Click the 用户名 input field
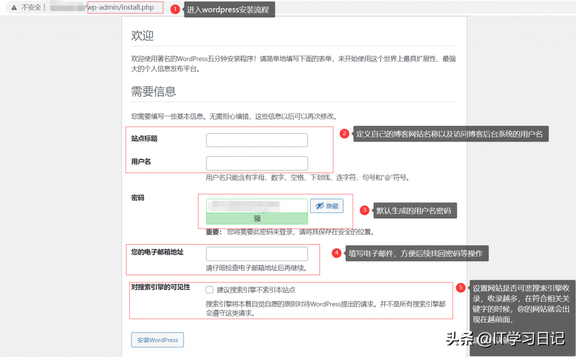Image resolution: width=576 pixels, height=357 pixels. pyautogui.click(x=256, y=163)
